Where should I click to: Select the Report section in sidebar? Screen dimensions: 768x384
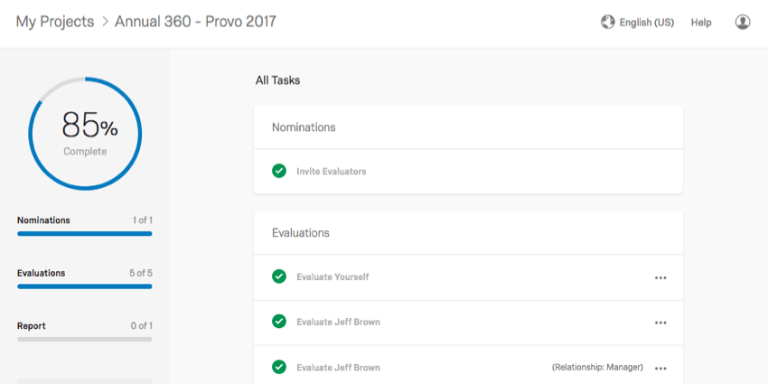click(32, 325)
